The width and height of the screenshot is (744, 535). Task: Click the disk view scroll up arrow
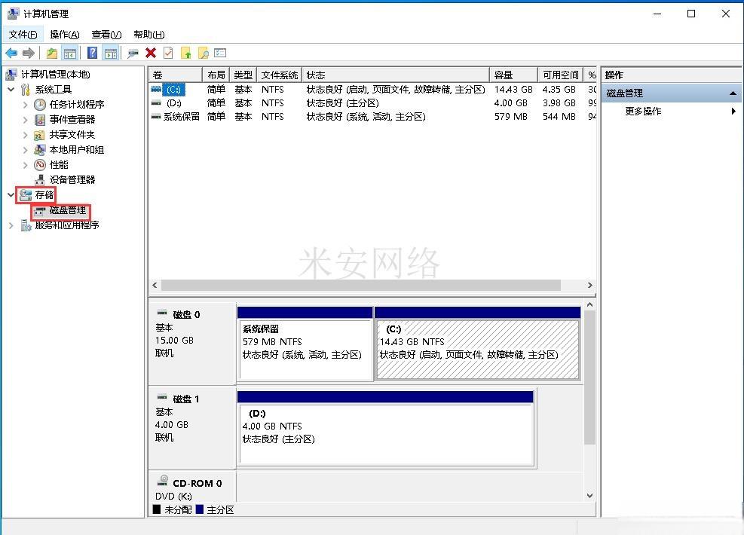[589, 304]
